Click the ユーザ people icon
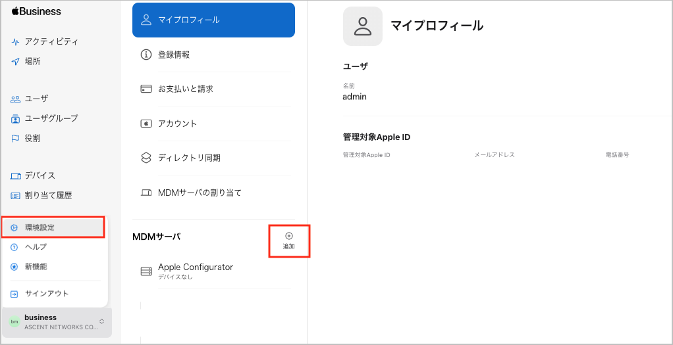 pyautogui.click(x=15, y=99)
